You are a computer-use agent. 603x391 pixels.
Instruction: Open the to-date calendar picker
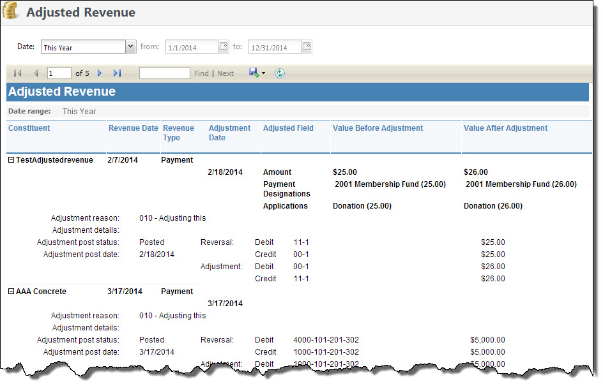(x=307, y=47)
